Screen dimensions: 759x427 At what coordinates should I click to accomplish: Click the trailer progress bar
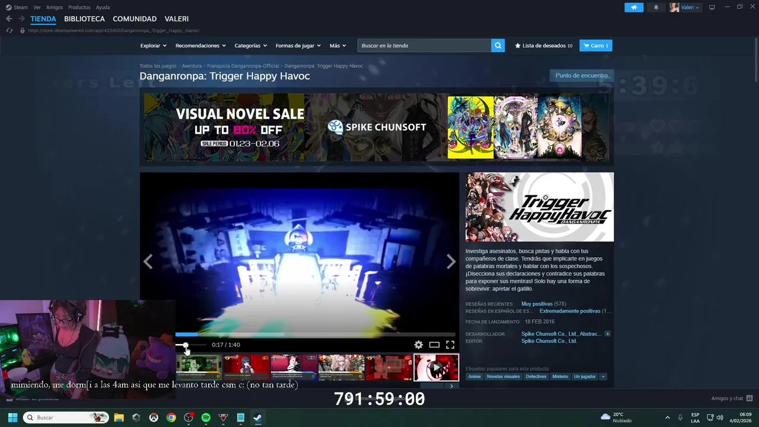[315, 334]
